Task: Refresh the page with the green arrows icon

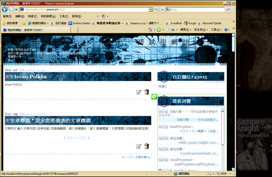Action: click(157, 9)
